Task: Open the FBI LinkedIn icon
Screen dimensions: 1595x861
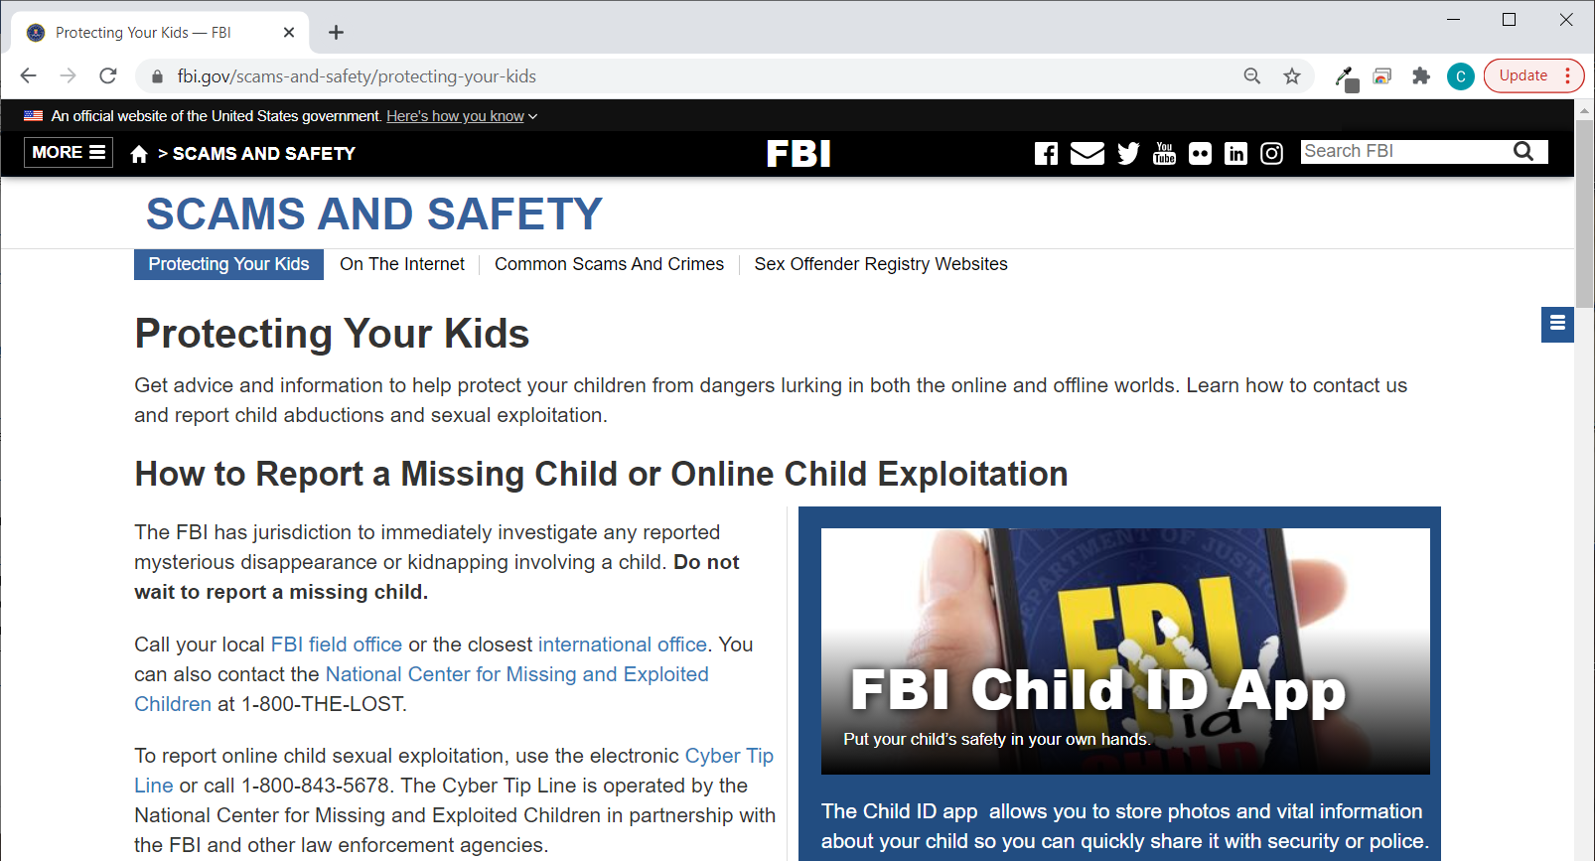Action: point(1235,153)
